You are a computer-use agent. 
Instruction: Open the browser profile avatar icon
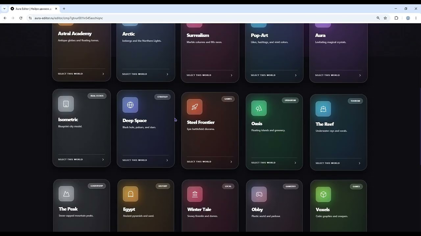pyautogui.click(x=408, y=18)
